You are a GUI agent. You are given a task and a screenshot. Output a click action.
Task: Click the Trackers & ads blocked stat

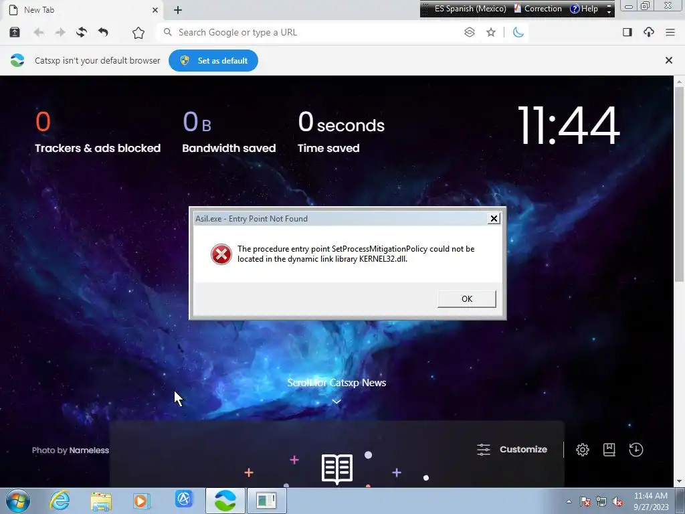(98, 132)
